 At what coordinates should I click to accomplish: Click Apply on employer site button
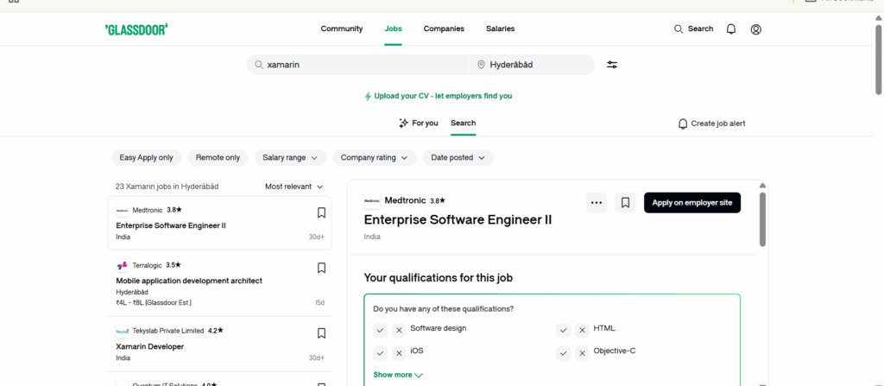pyautogui.click(x=691, y=203)
